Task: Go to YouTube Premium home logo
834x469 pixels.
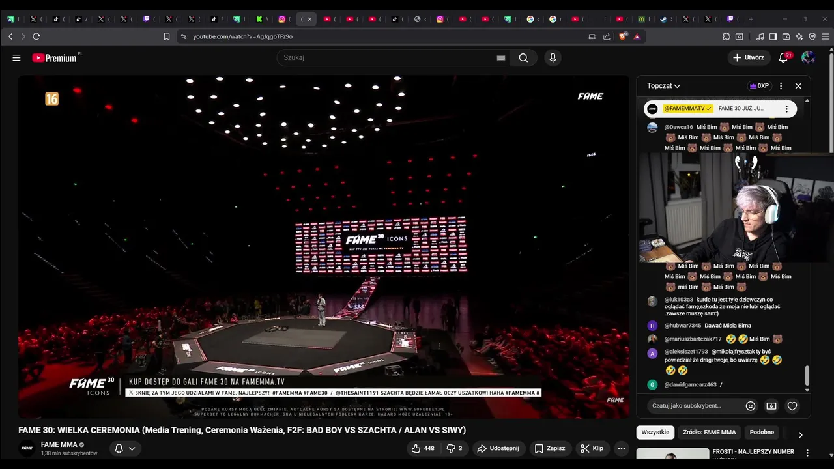Action: pos(54,58)
